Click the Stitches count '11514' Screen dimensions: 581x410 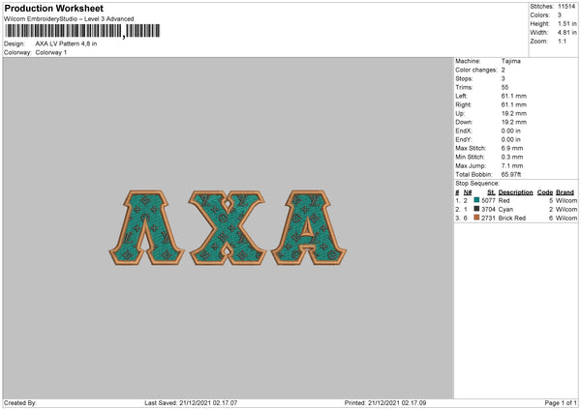566,7
